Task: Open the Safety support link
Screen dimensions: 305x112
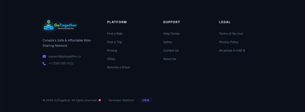Action: pos(168,42)
